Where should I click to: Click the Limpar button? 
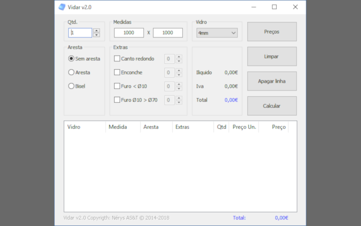[272, 56]
